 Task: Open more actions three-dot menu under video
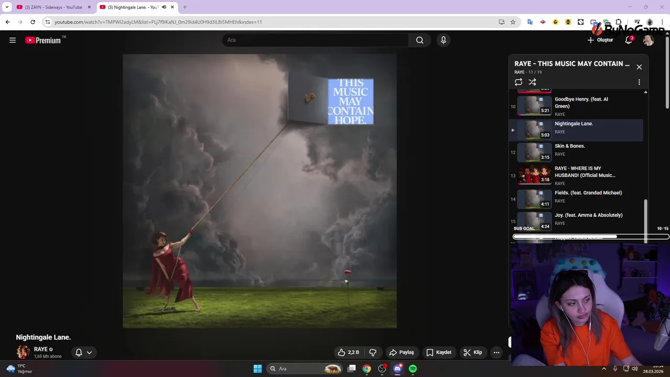point(496,352)
